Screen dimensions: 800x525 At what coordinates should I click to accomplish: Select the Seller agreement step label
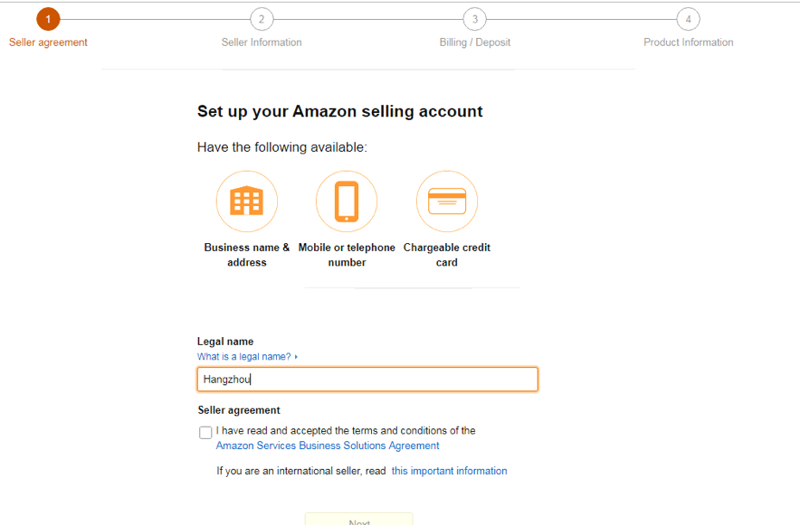coord(48,42)
